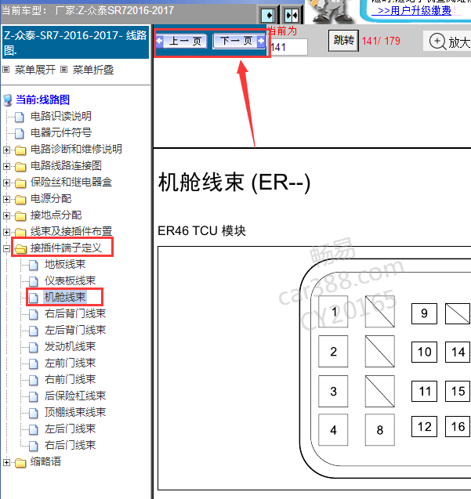Click the 放大 zoom-in magnifier button
471x499 pixels.
pos(448,42)
